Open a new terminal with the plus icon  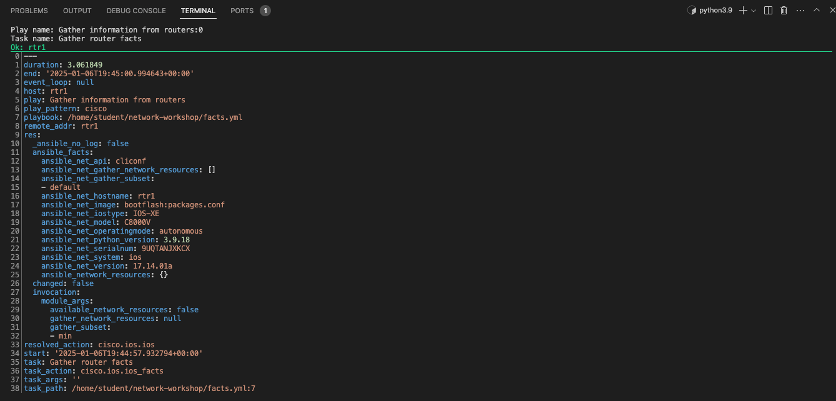[745, 10]
